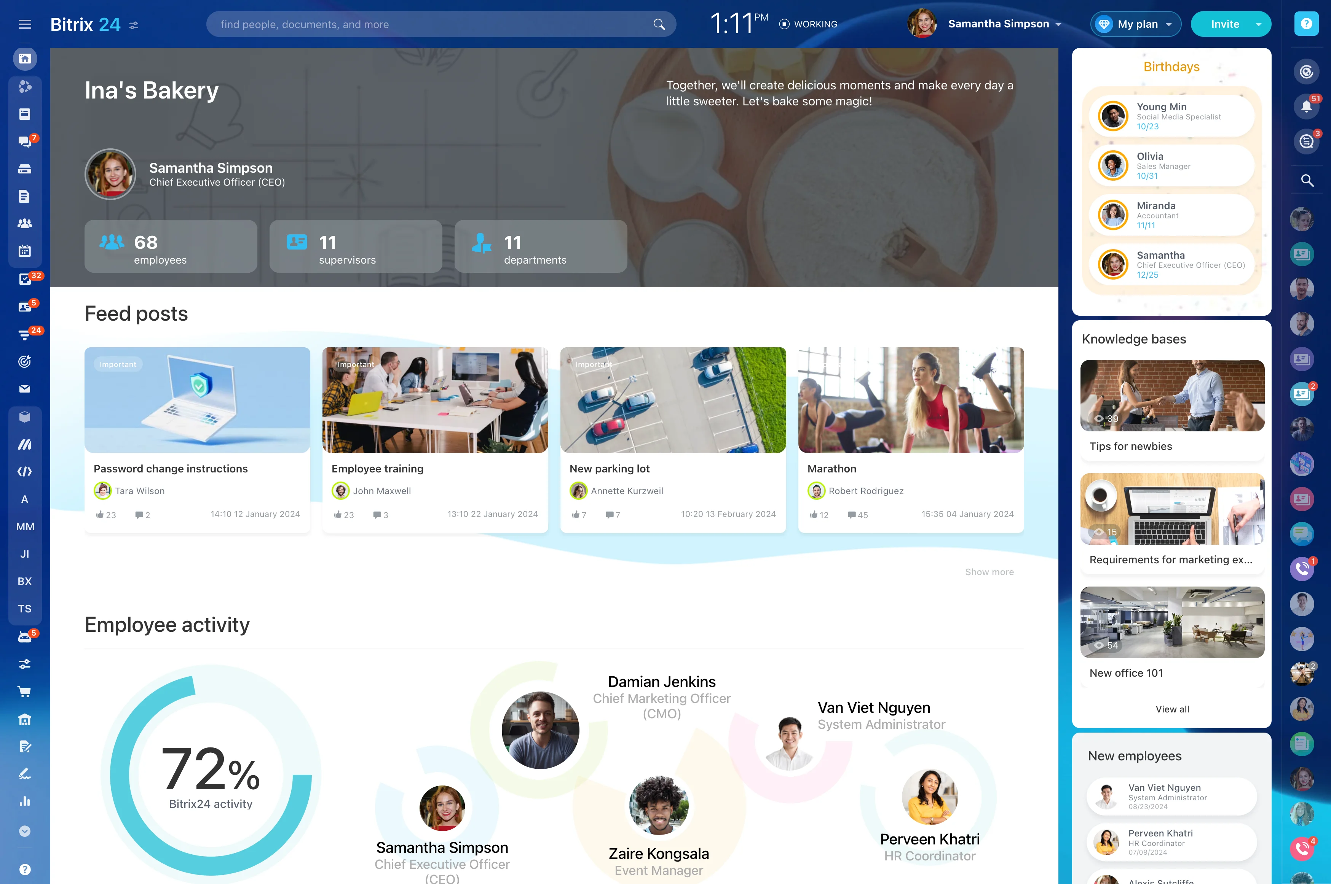Open the webmail envelope icon
The width and height of the screenshot is (1331, 884).
pyautogui.click(x=24, y=389)
